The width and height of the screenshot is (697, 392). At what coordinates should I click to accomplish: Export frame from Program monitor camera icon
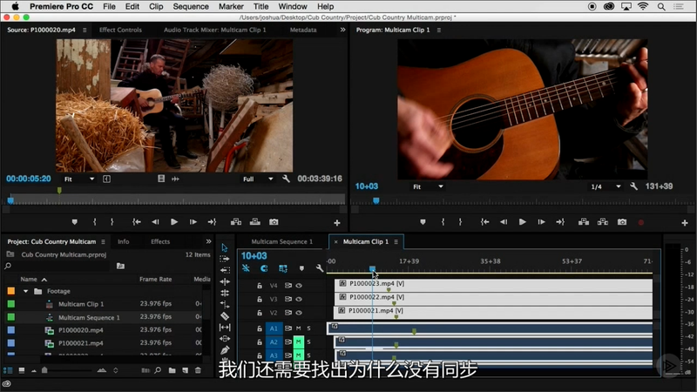pos(622,222)
